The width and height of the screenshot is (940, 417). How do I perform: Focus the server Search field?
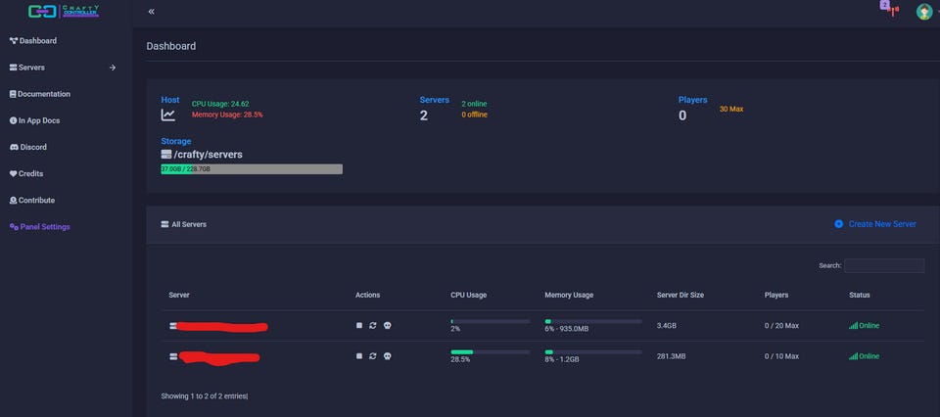(x=884, y=265)
